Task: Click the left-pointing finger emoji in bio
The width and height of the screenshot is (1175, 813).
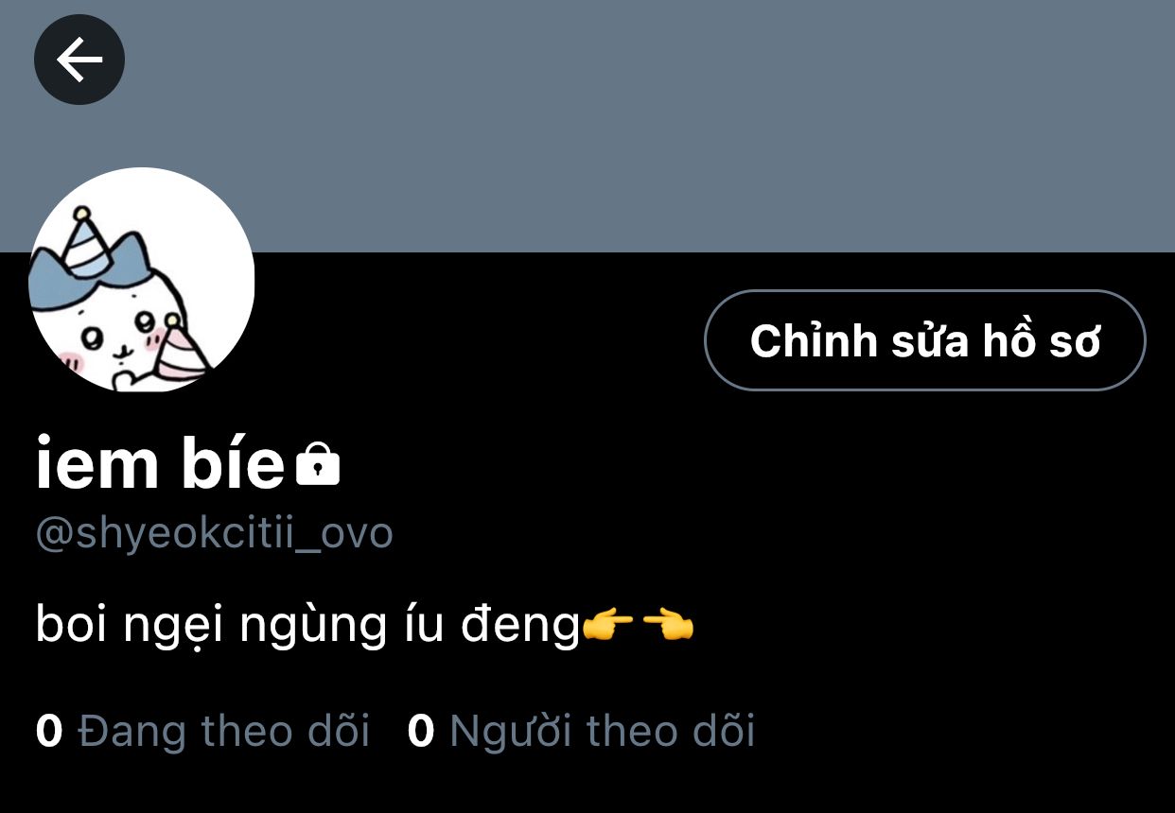Action: tap(668, 626)
